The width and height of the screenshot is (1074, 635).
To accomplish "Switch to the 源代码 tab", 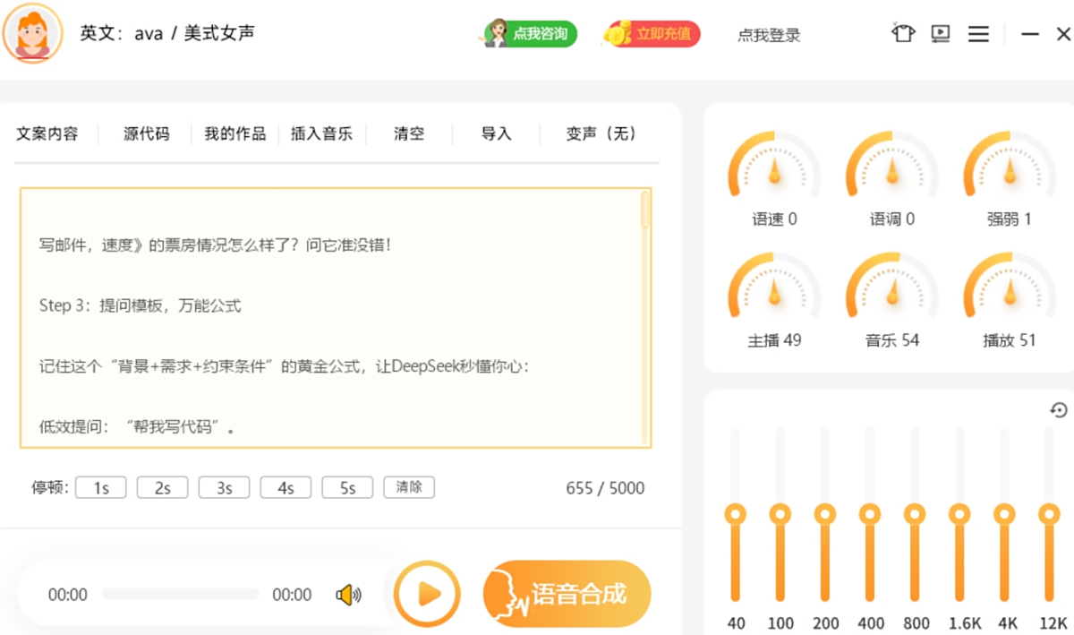I will pyautogui.click(x=146, y=133).
